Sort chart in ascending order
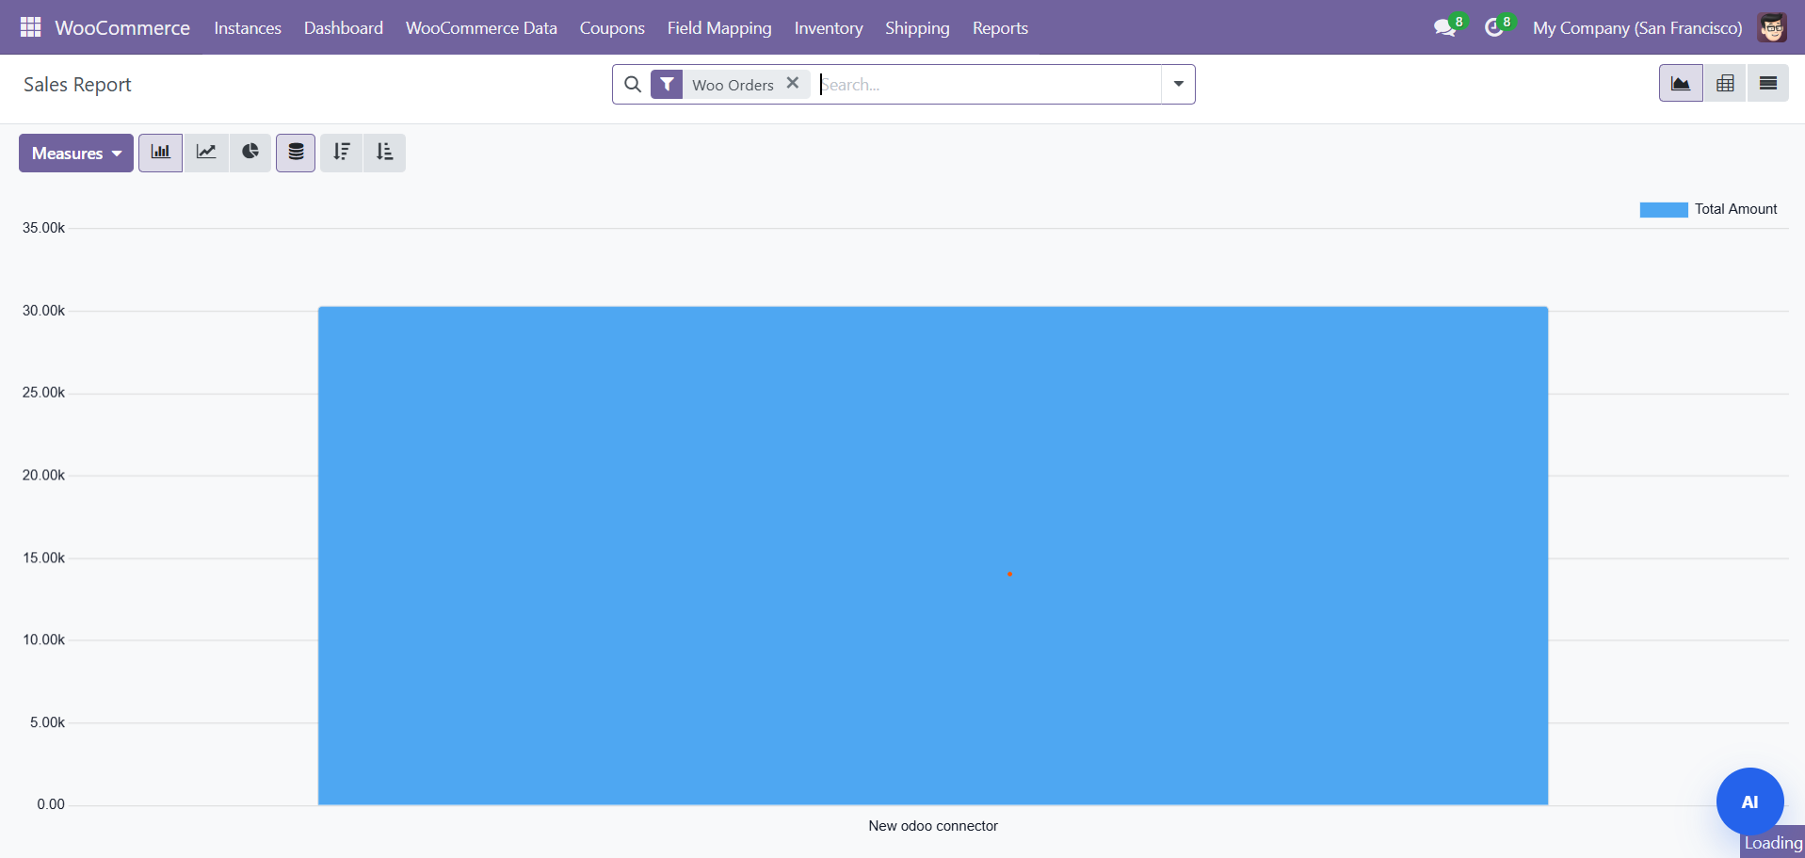 pyautogui.click(x=385, y=153)
